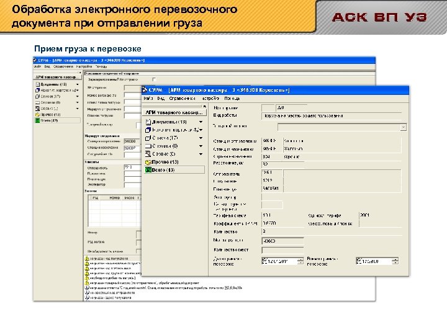Viewport: 447px width, 335px height.
Task: Click АРМ товарного кассира button in back window
Action: tap(56, 77)
